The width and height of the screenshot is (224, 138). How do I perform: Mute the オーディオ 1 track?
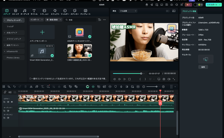point(8,111)
